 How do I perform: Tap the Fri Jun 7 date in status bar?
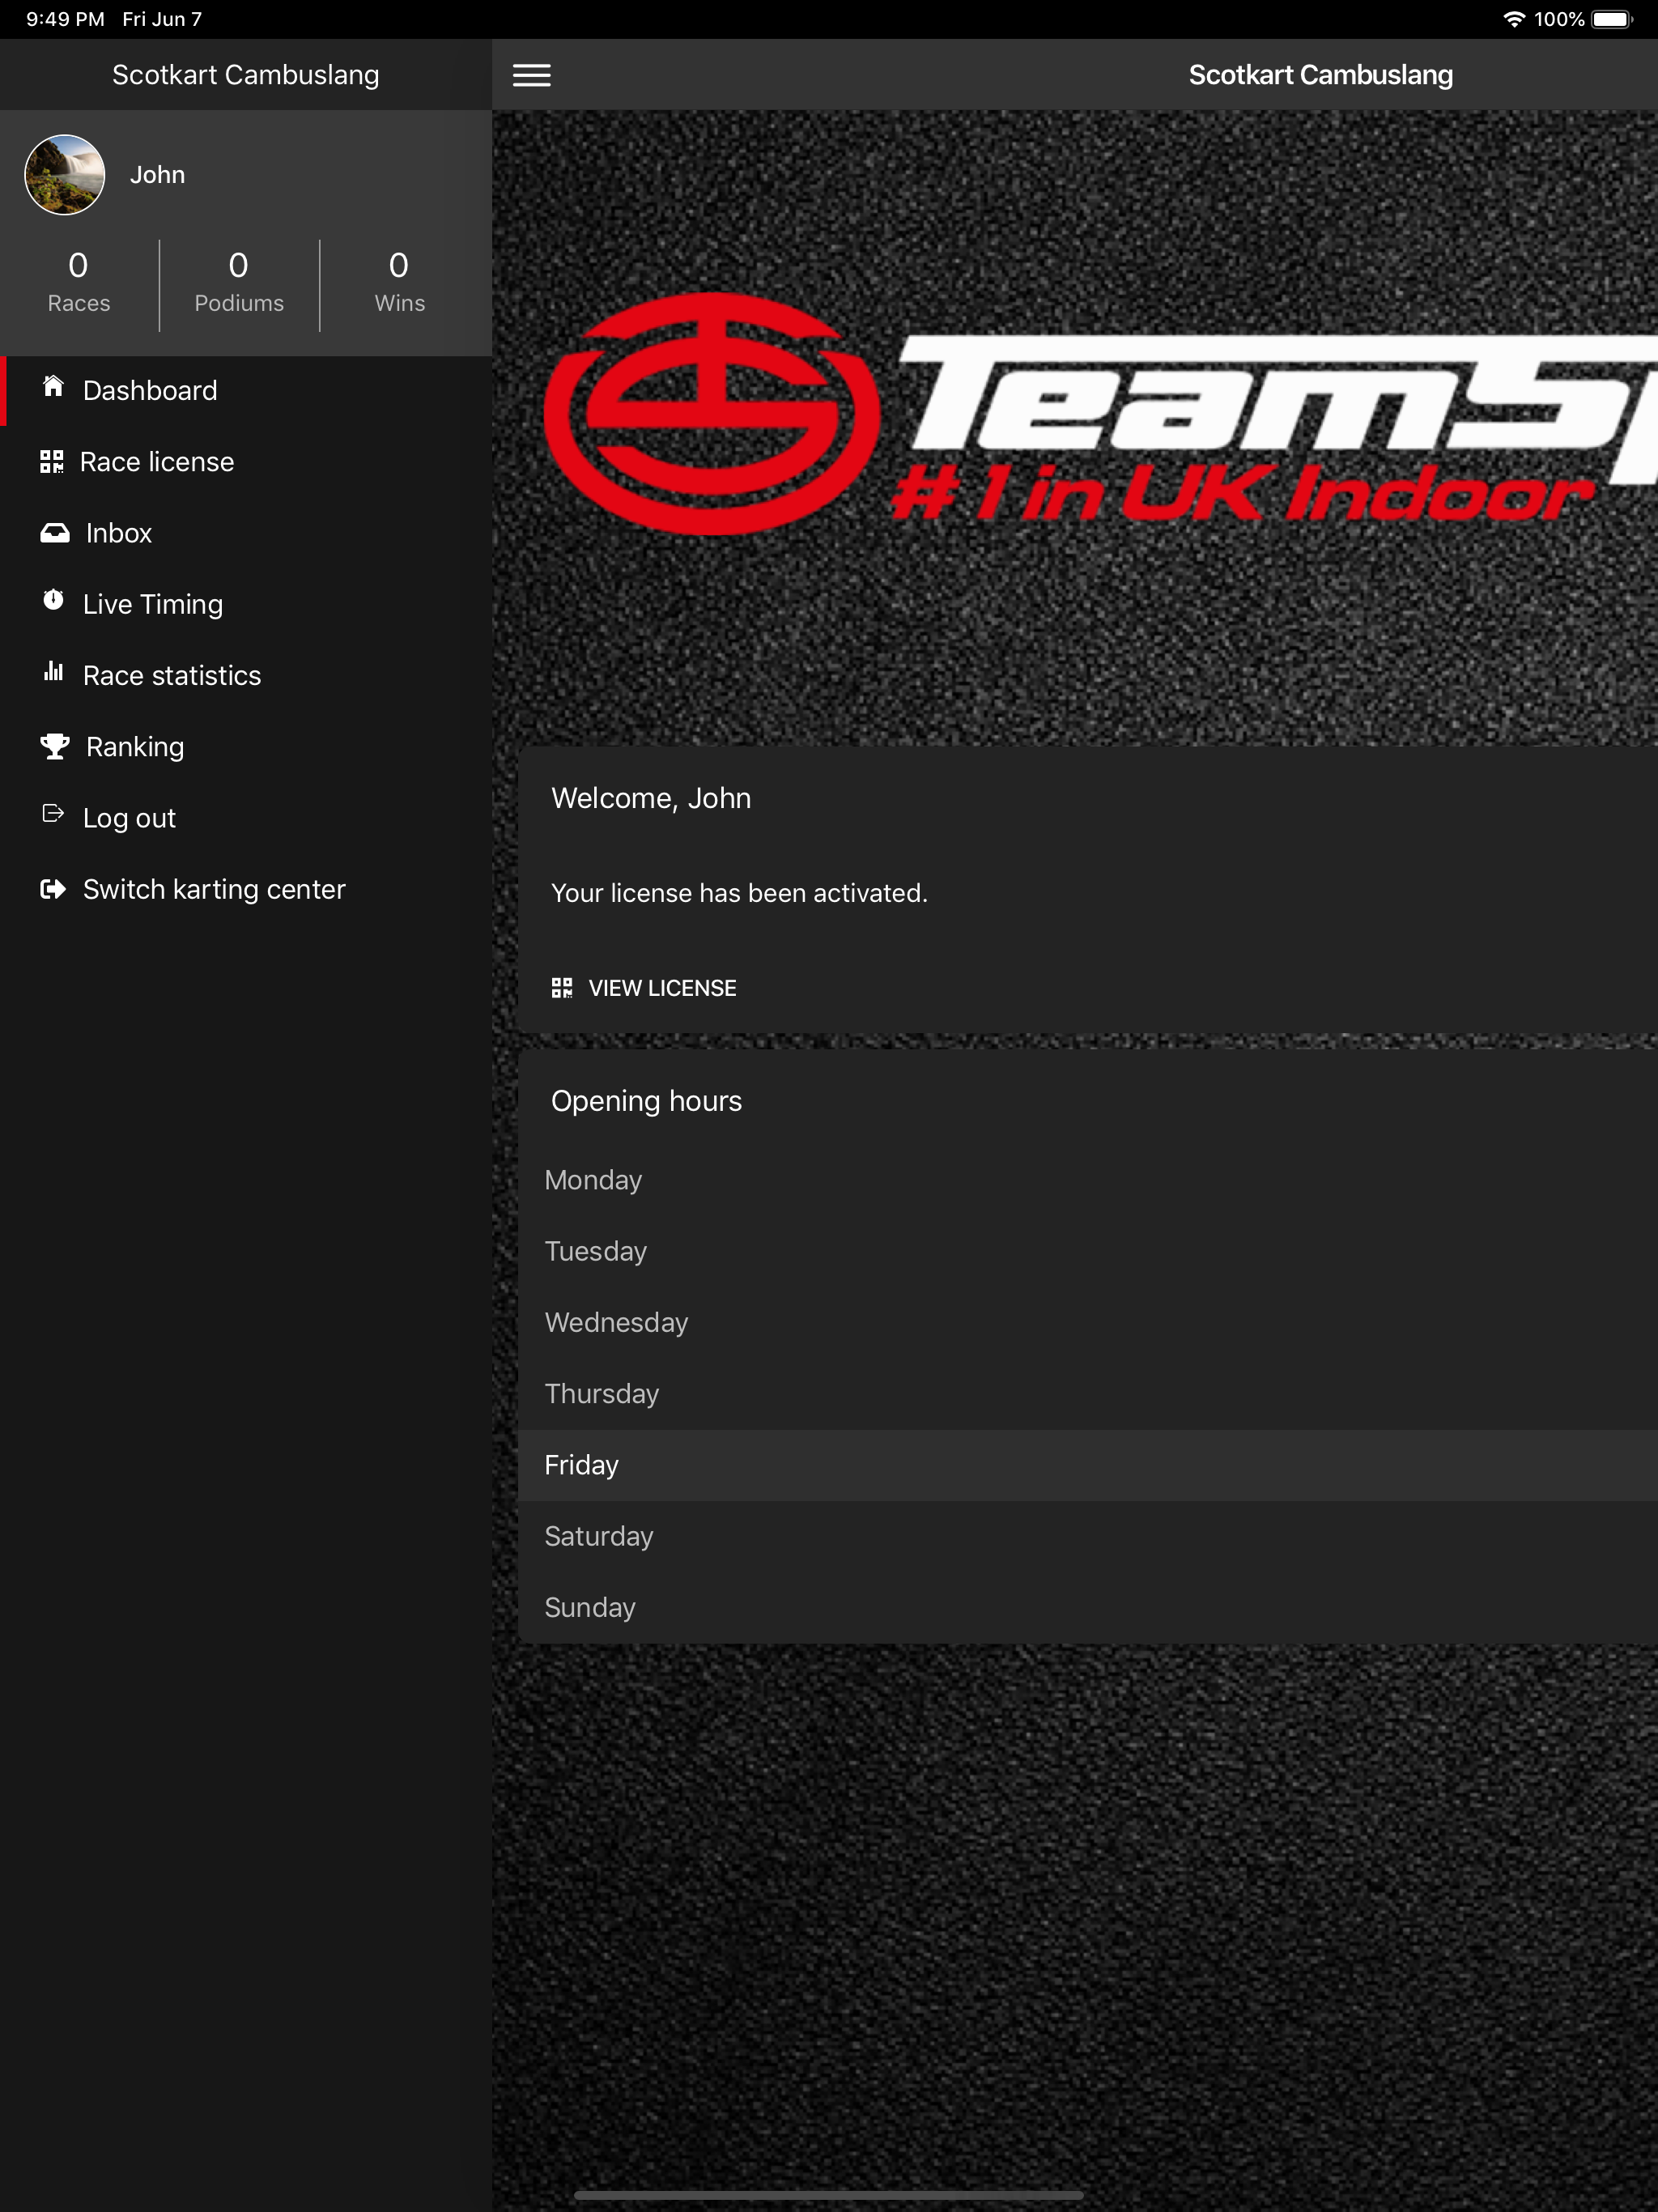(162, 19)
